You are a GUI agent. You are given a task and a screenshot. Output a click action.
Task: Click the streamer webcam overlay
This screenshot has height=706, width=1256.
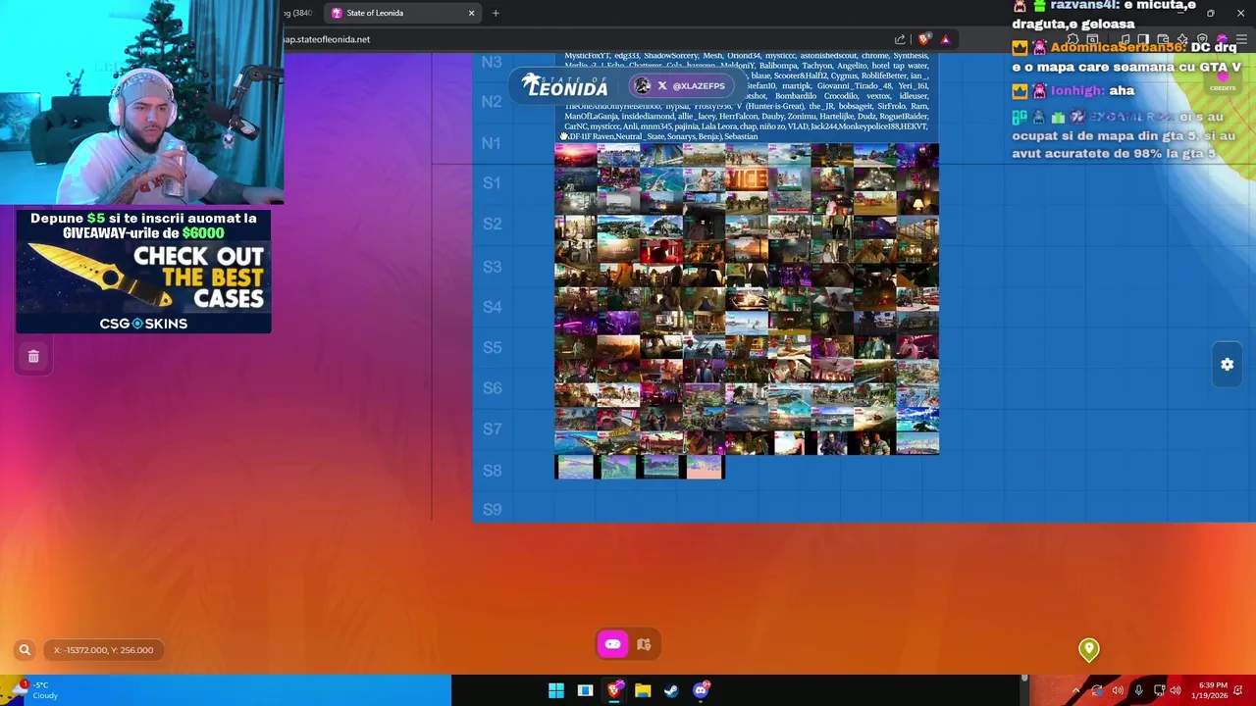[x=141, y=102]
